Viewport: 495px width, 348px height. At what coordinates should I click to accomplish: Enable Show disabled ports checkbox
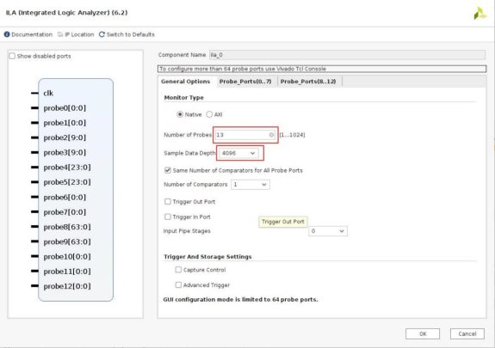pyautogui.click(x=12, y=56)
